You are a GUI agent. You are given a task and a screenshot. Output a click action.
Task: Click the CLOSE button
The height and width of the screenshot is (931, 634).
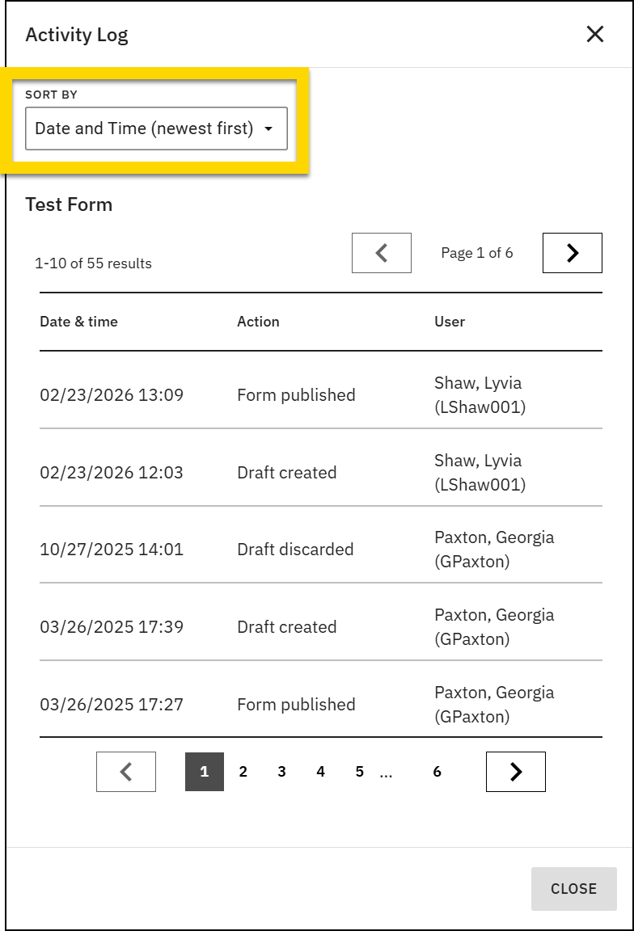click(573, 888)
